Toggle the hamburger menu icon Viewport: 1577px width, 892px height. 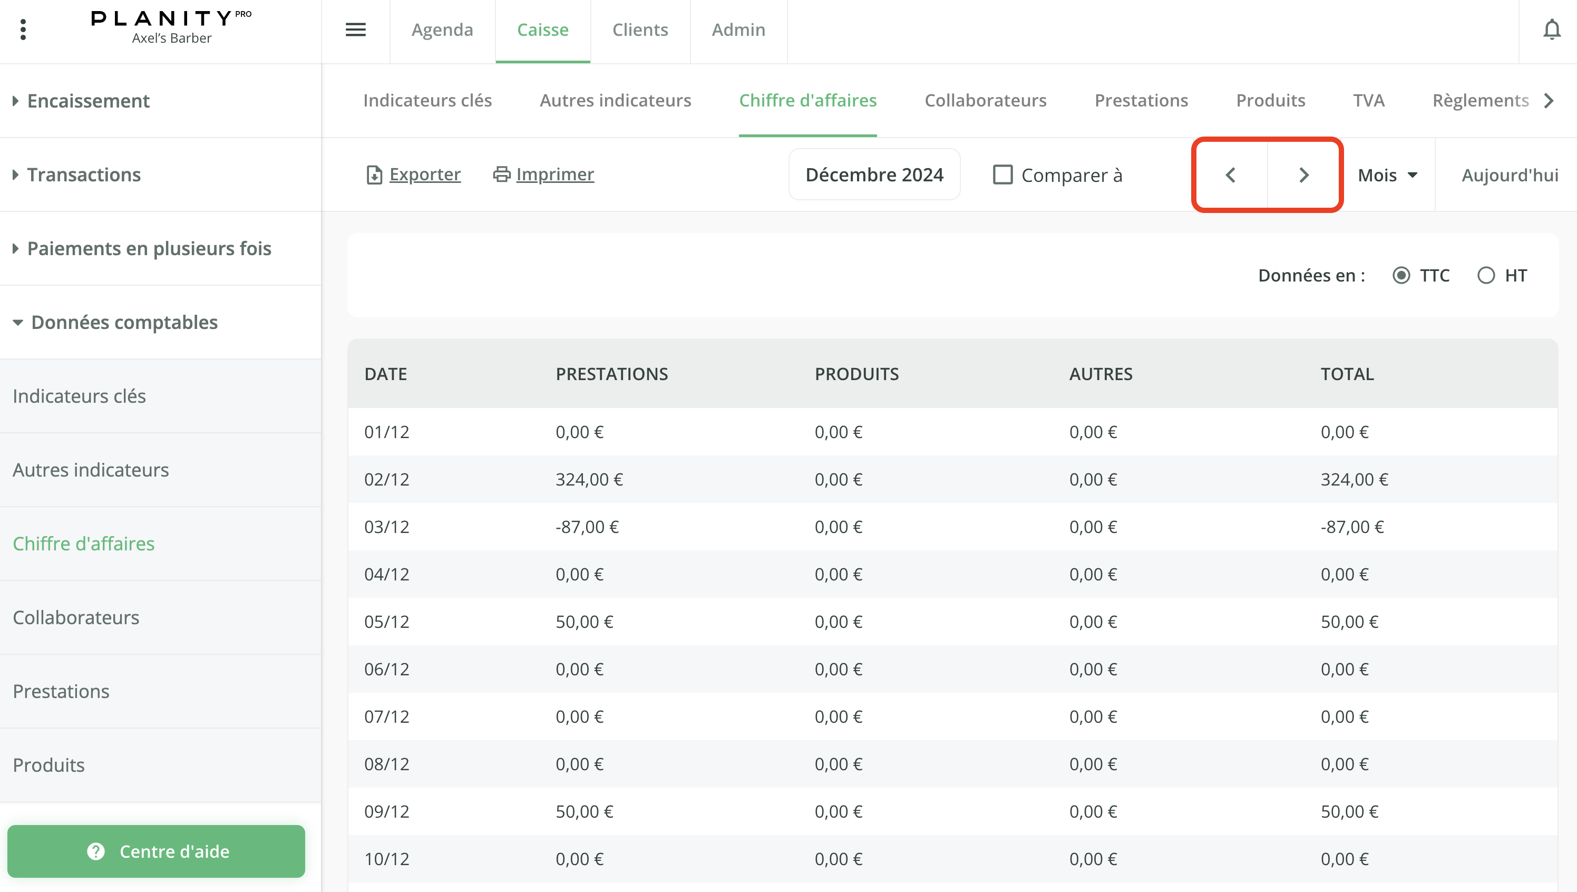click(355, 30)
